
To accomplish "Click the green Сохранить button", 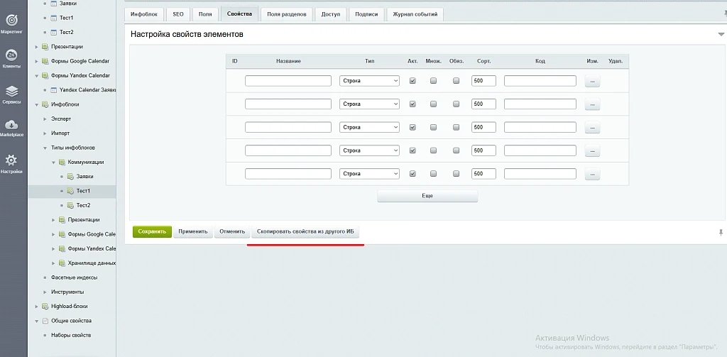I will click(152, 232).
